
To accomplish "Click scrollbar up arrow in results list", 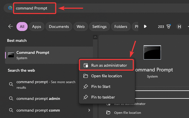I will point(95,37).
